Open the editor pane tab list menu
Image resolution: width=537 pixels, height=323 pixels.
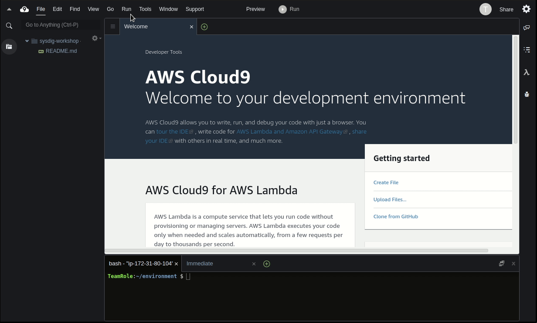tap(112, 27)
